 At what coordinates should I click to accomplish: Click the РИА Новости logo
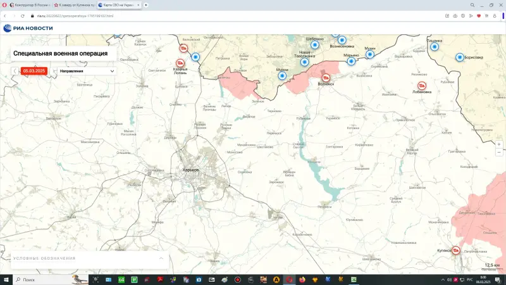click(x=28, y=27)
